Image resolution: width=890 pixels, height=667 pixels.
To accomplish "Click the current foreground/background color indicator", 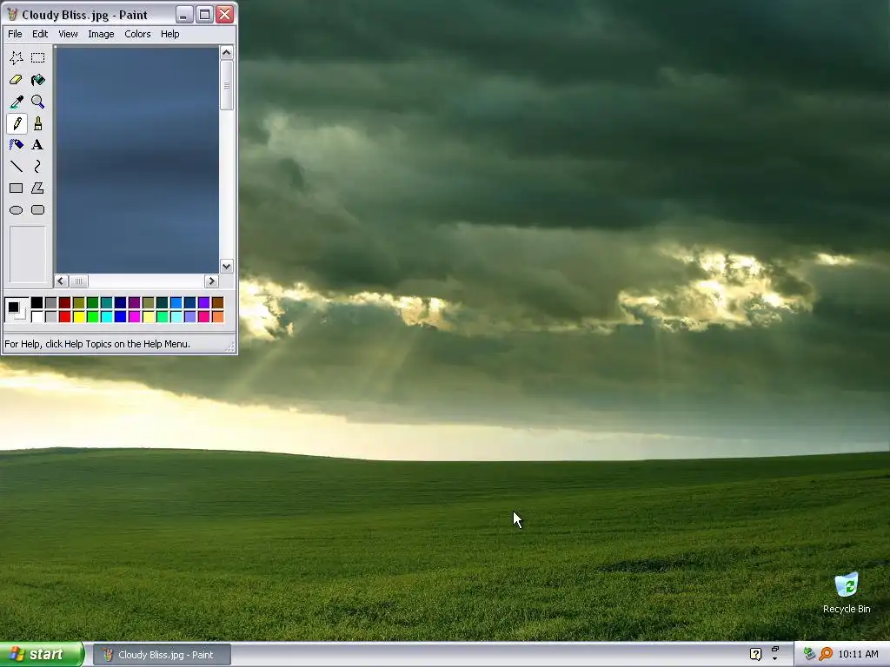I will [17, 310].
